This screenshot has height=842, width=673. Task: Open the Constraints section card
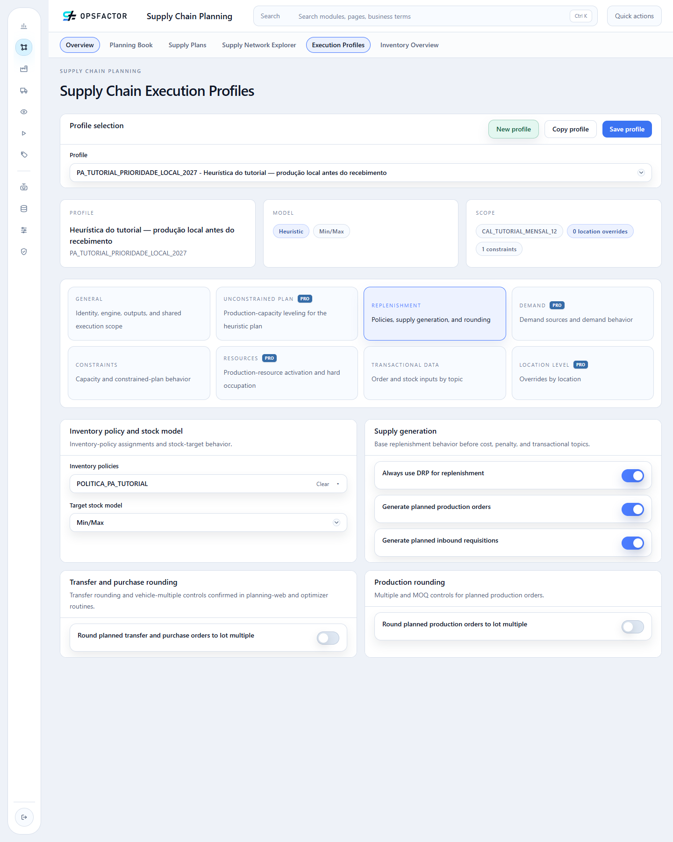[x=139, y=373]
